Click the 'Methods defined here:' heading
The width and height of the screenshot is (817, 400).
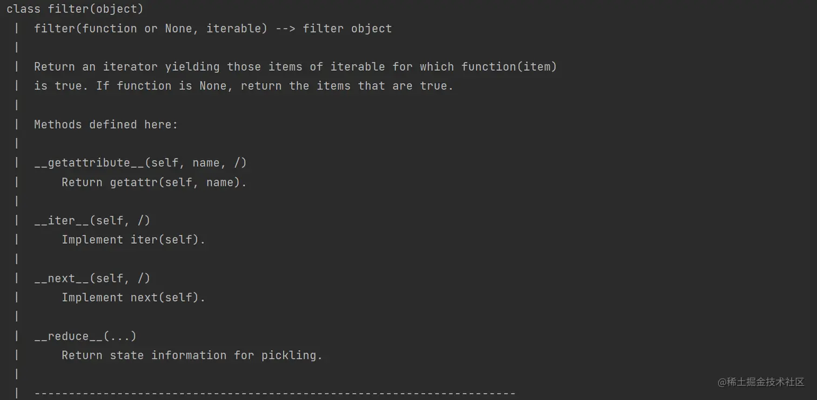pyautogui.click(x=106, y=124)
